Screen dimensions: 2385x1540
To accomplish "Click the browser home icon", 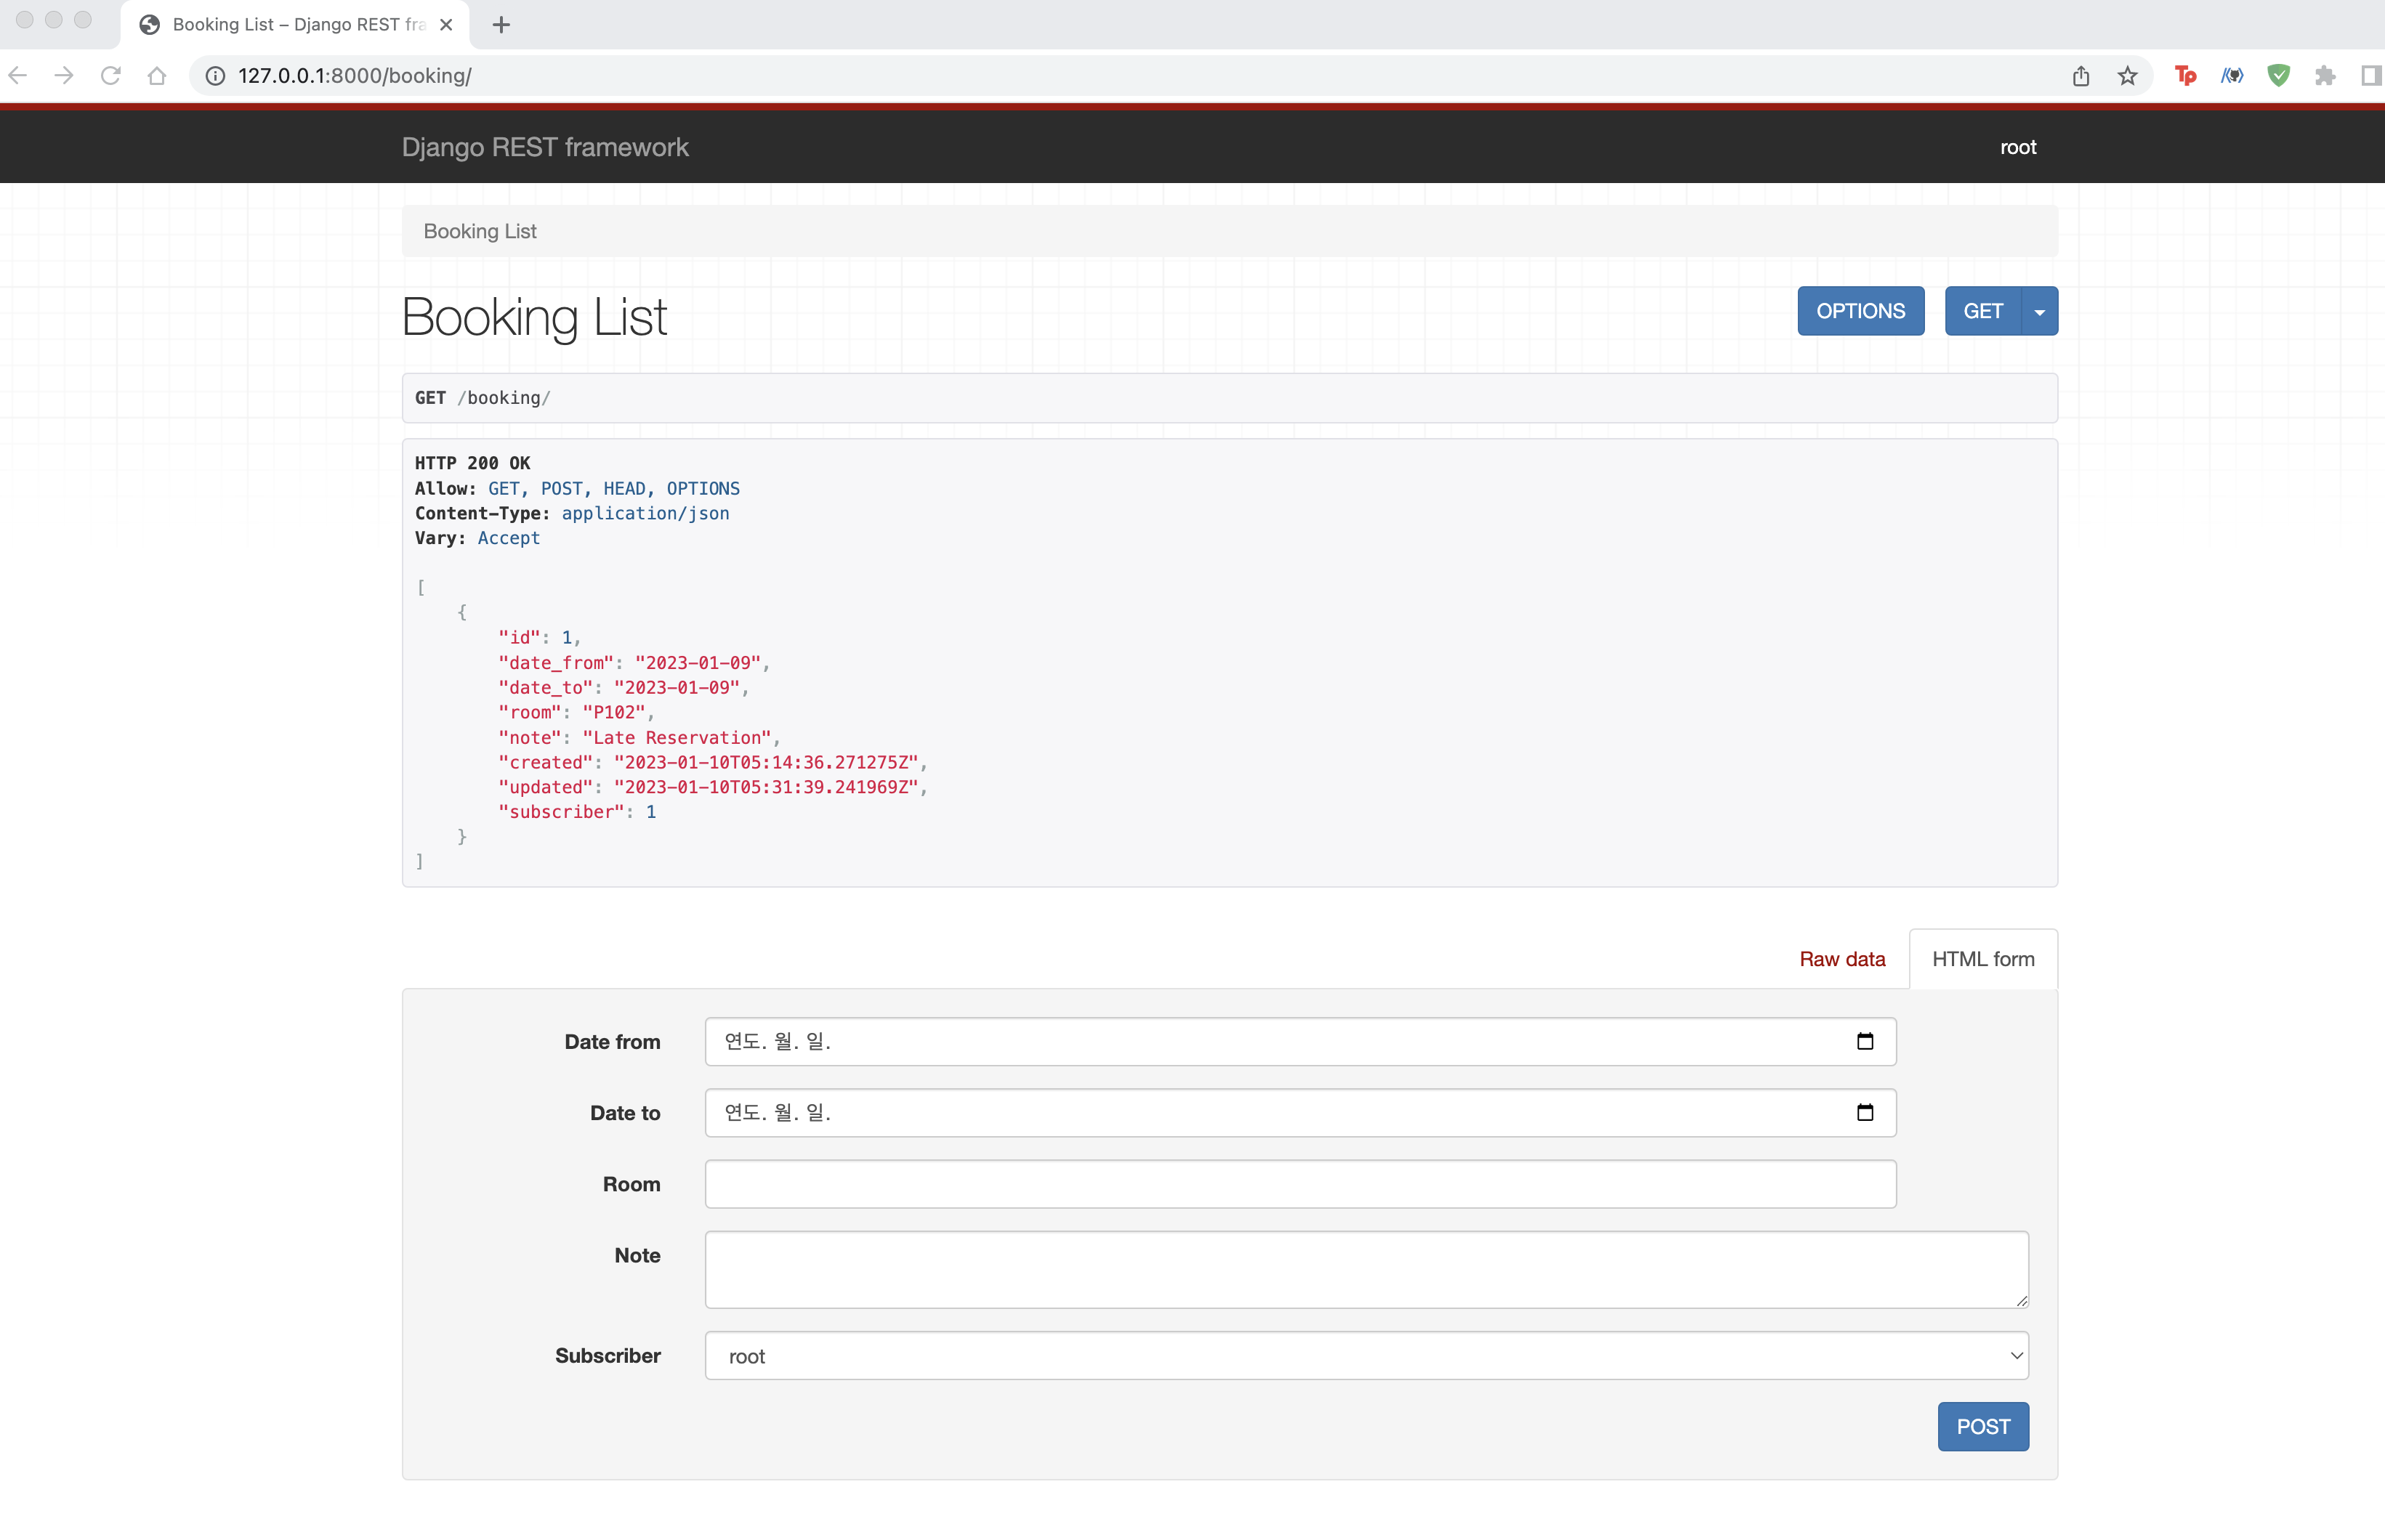I will pos(157,76).
